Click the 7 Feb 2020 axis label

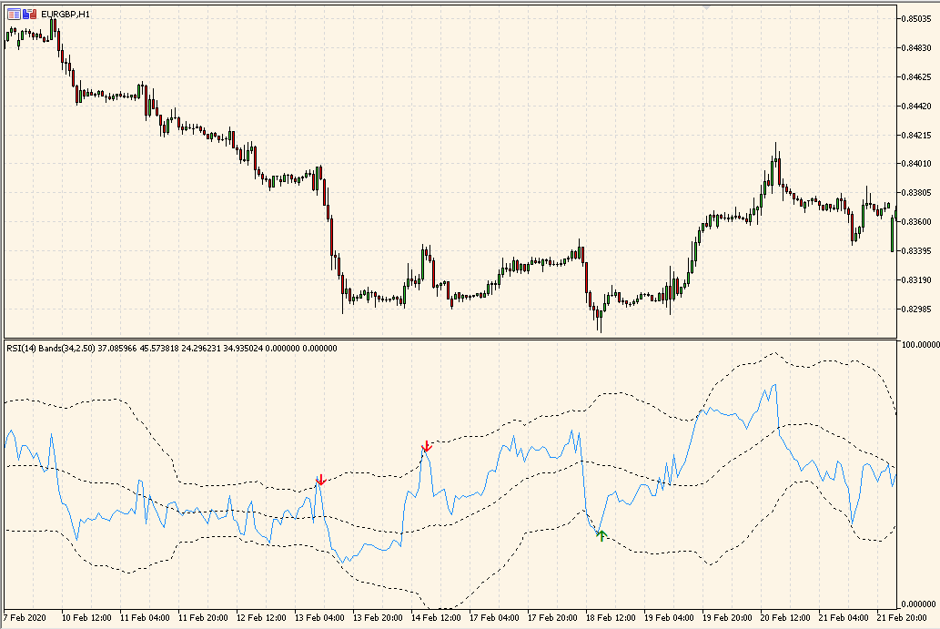(x=25, y=616)
